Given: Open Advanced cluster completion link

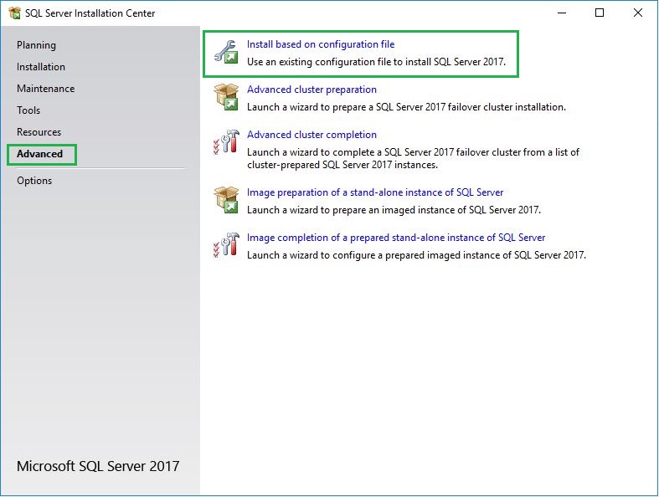Looking at the screenshot, I should click(311, 135).
